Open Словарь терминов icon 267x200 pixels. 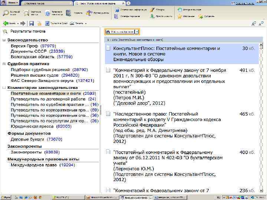116,16
